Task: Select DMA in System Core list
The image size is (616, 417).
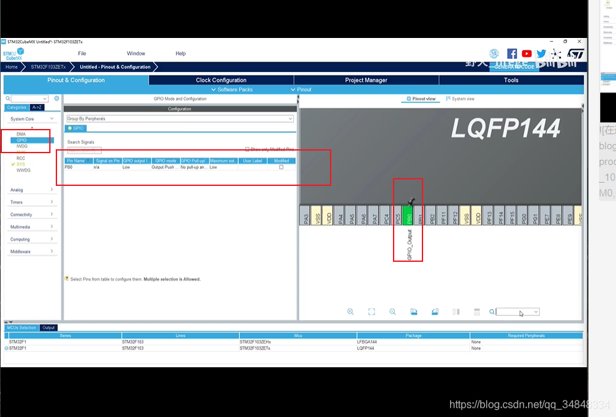Action: point(21,134)
